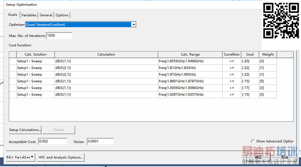Click goal [-15] in the 1.9297GHz row

click(x=250, y=95)
